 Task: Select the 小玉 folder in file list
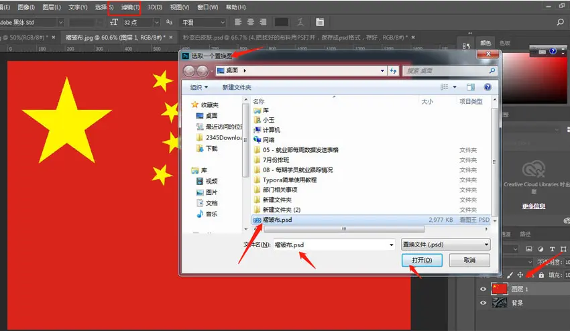(x=268, y=120)
